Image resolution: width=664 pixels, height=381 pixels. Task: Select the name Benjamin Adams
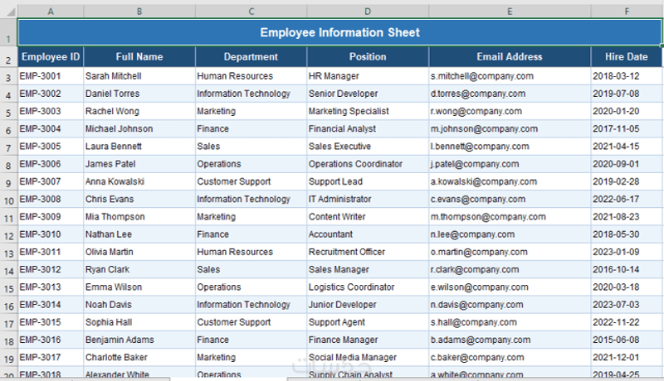tap(139, 340)
